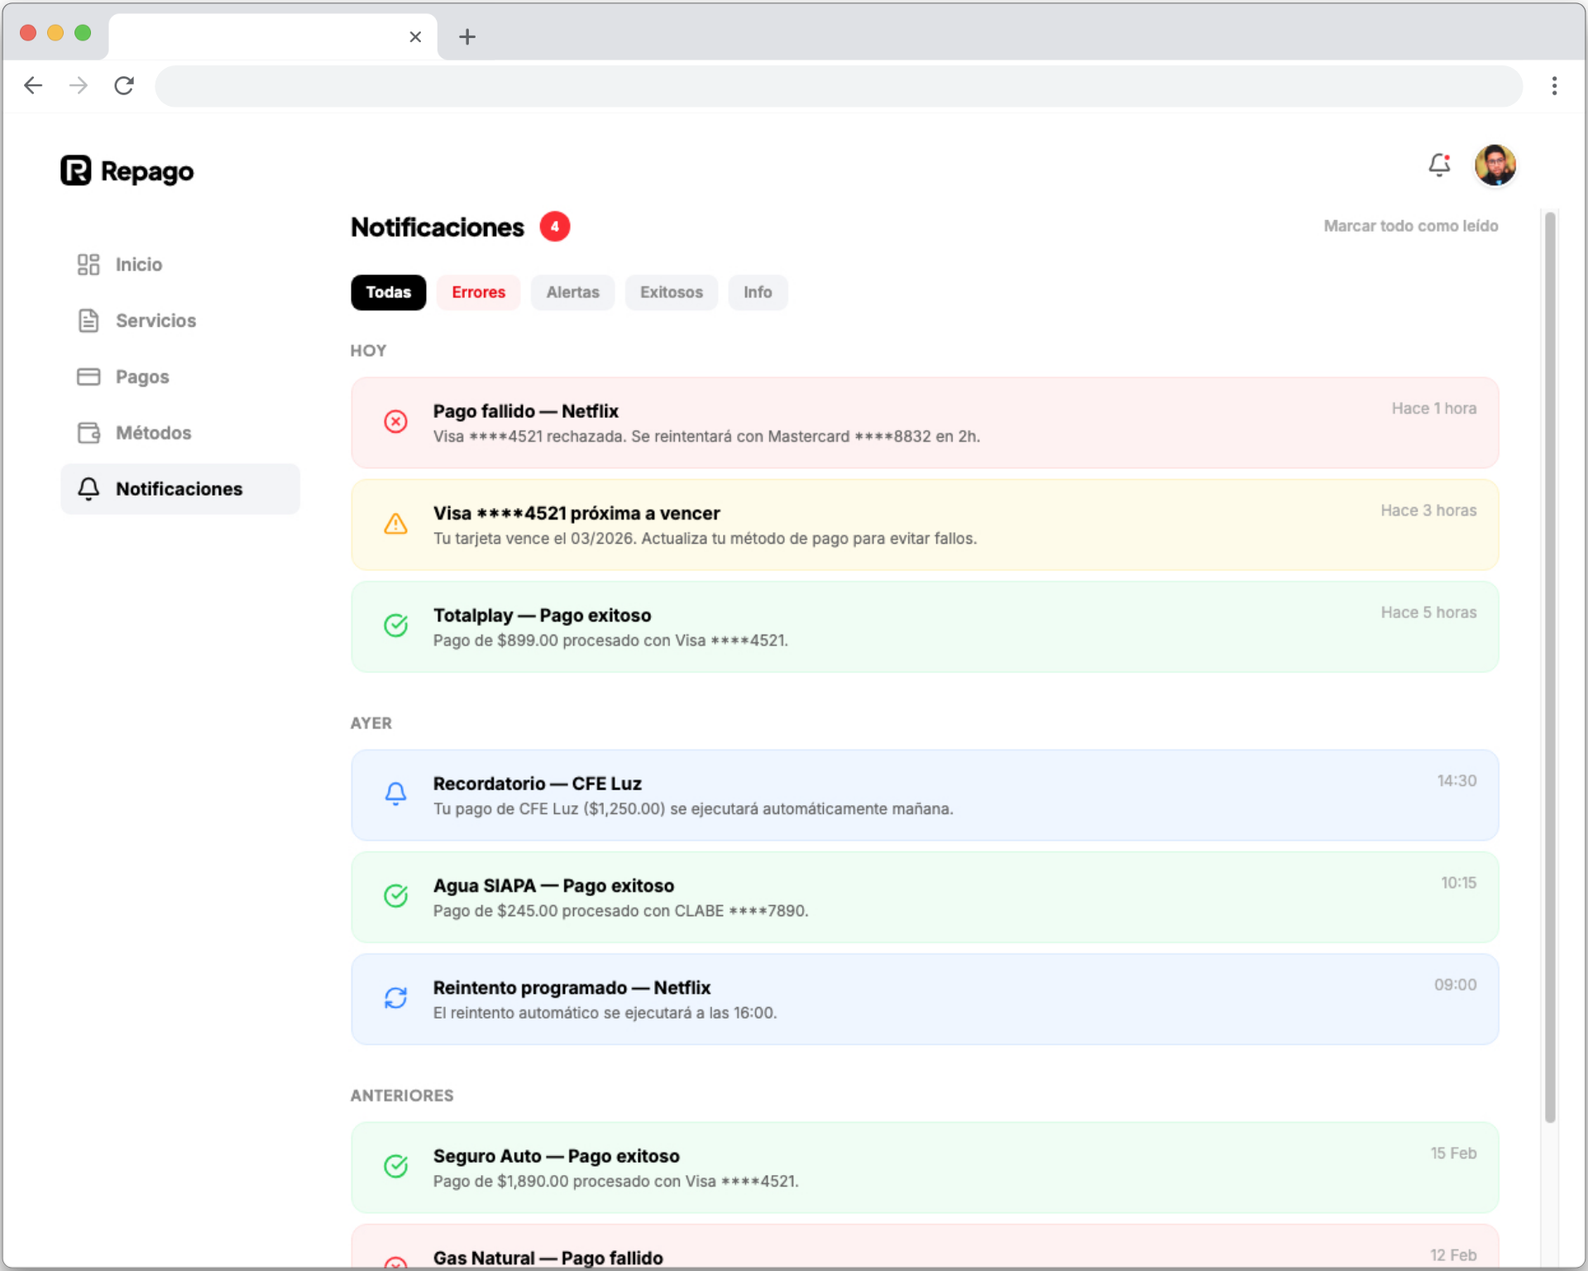Click Marcar todo como leído
Screen dimensions: 1588x1271
tap(1410, 226)
